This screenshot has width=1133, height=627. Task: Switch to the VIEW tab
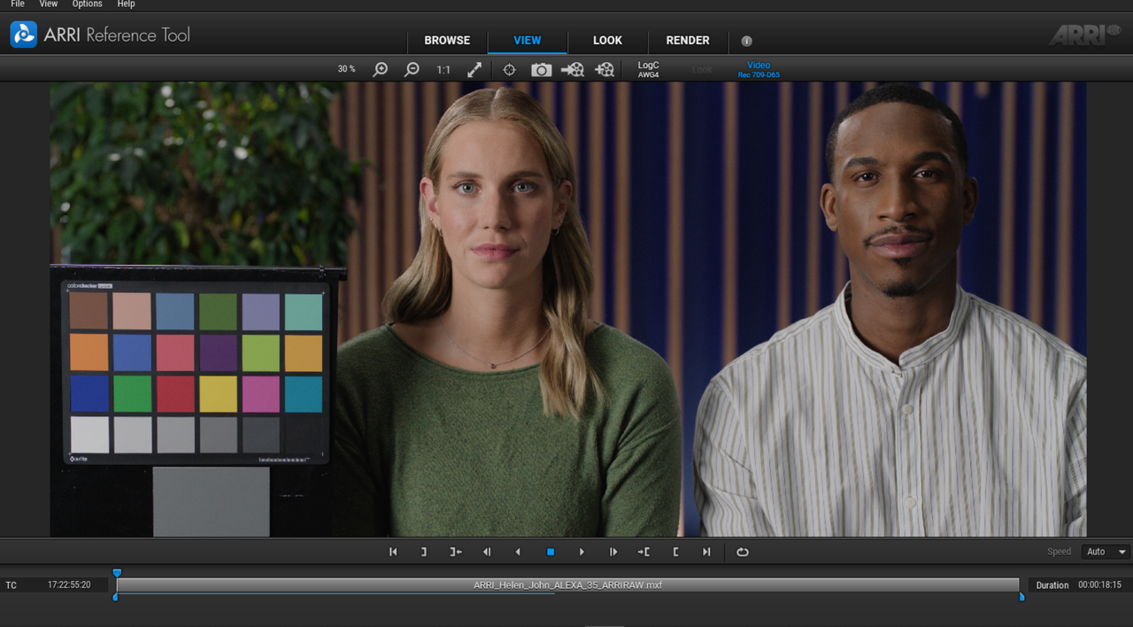pyautogui.click(x=528, y=41)
